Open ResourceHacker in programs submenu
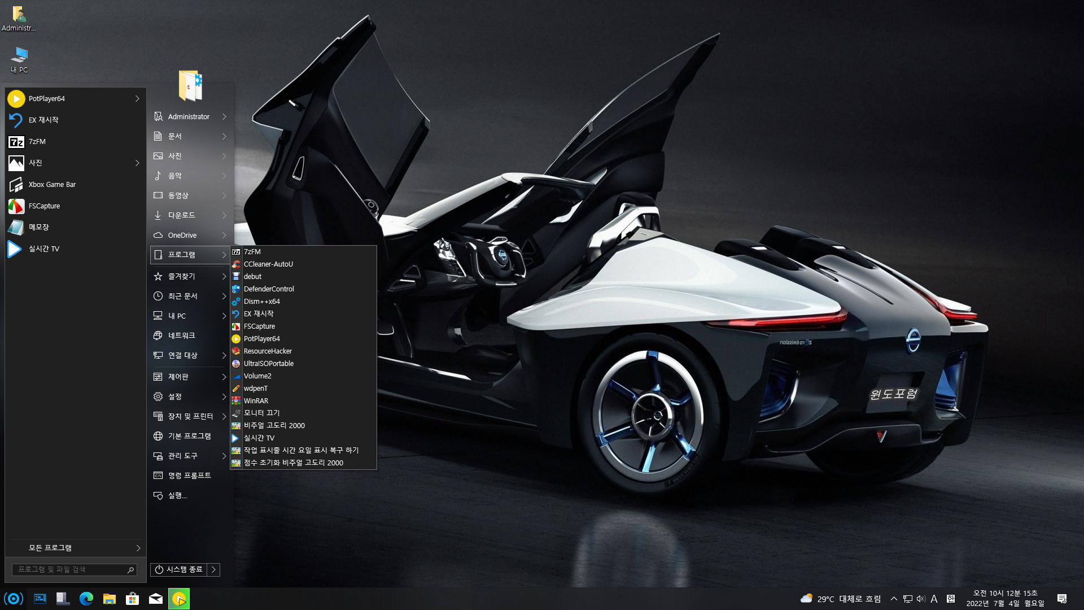Screen dimensions: 1084x610 click(x=303, y=351)
